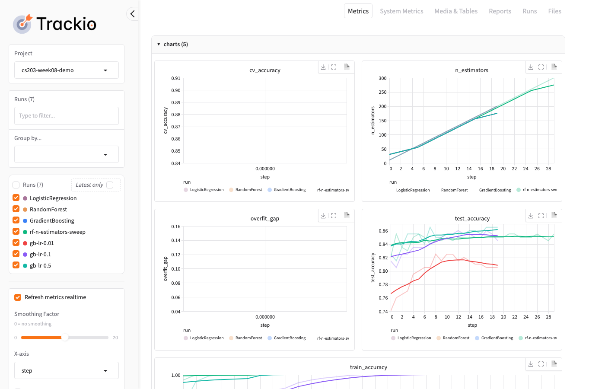Click the Trackio logo
This screenshot has width=605, height=389.
(55, 24)
